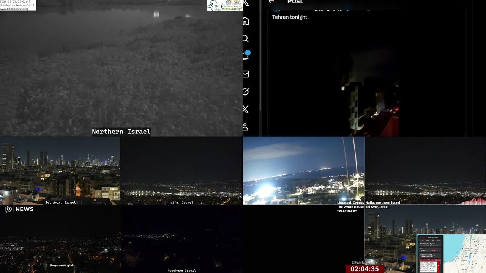Select the Post heading text
The height and width of the screenshot is (273, 486).
[x=295, y=2]
